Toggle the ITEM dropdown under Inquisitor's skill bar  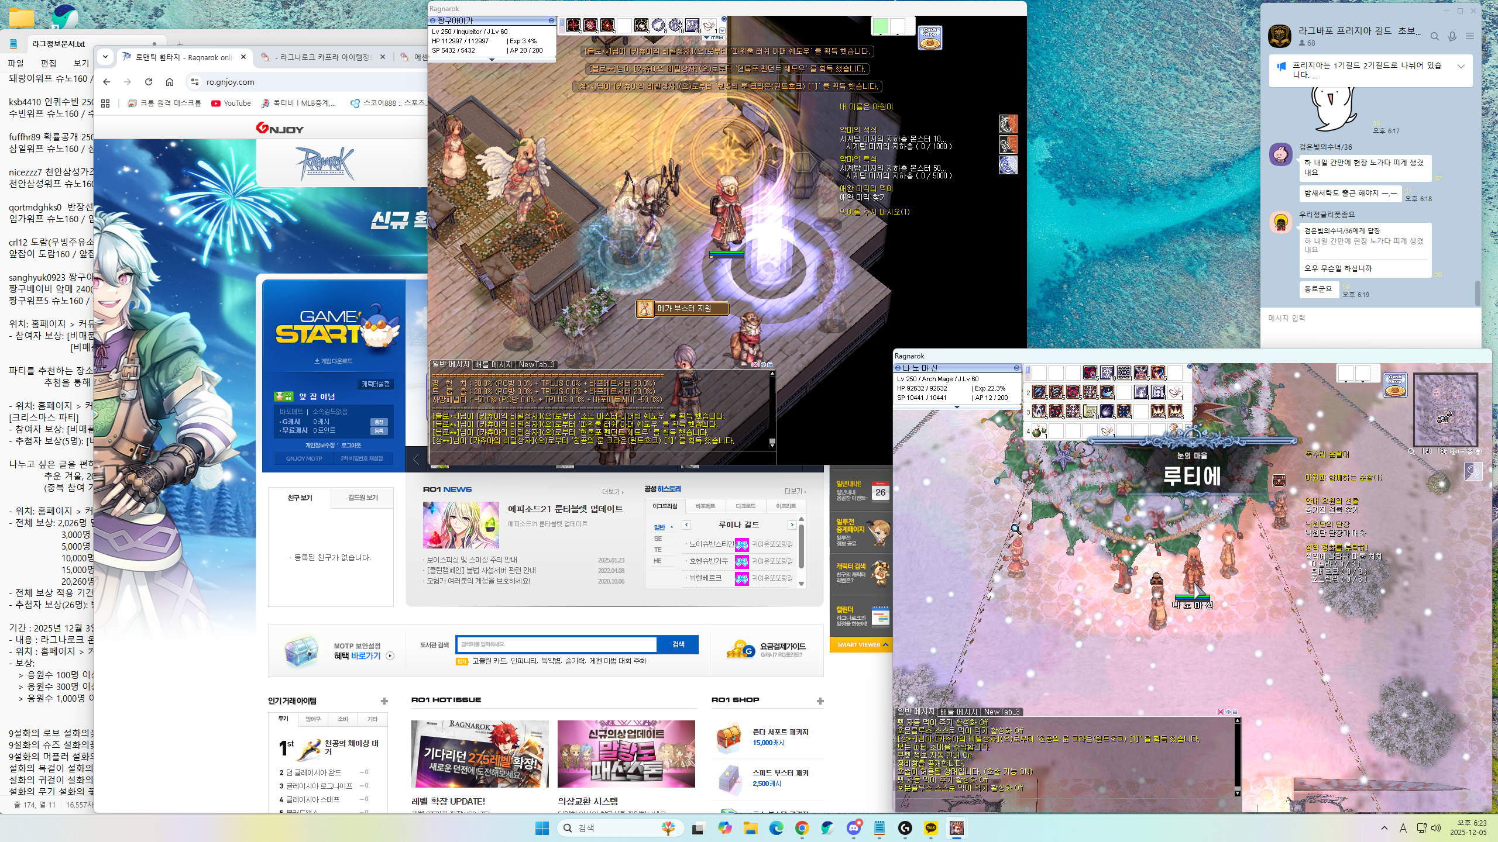[x=714, y=38]
